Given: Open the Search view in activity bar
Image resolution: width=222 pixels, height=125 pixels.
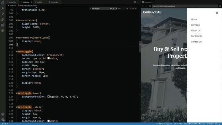Looking at the screenshot, I should (x=3, y=8).
